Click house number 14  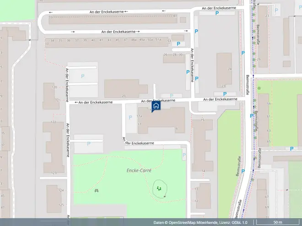[203, 171]
